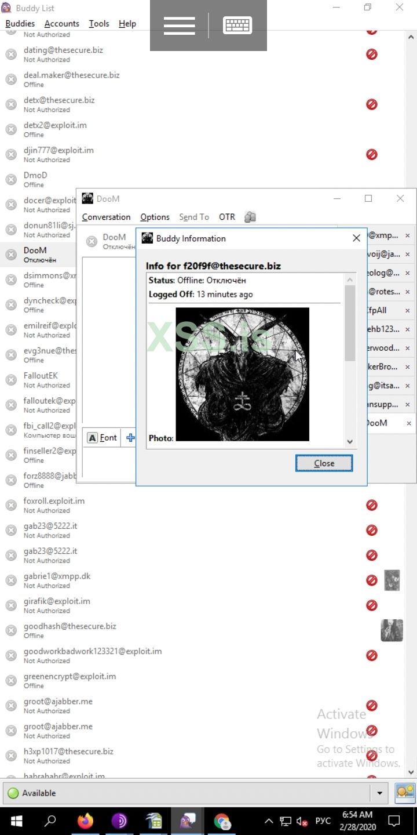Click status icon beside greenencrypt@exploit.im
The image size is (417, 835).
[11, 681]
